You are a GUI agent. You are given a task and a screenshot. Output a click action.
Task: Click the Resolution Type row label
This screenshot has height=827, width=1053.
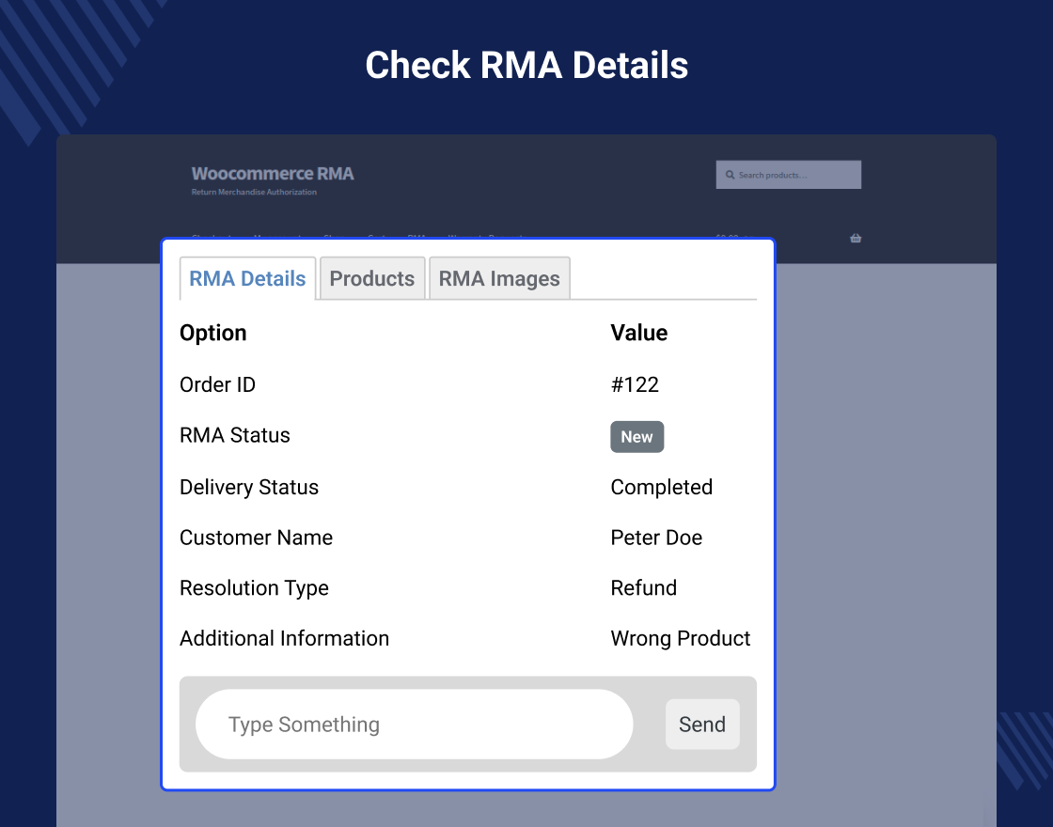pos(254,588)
